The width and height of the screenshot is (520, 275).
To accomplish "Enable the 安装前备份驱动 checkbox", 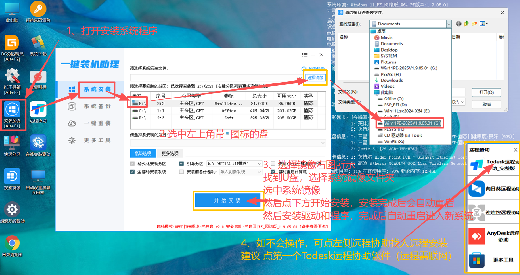I will 181,172.
